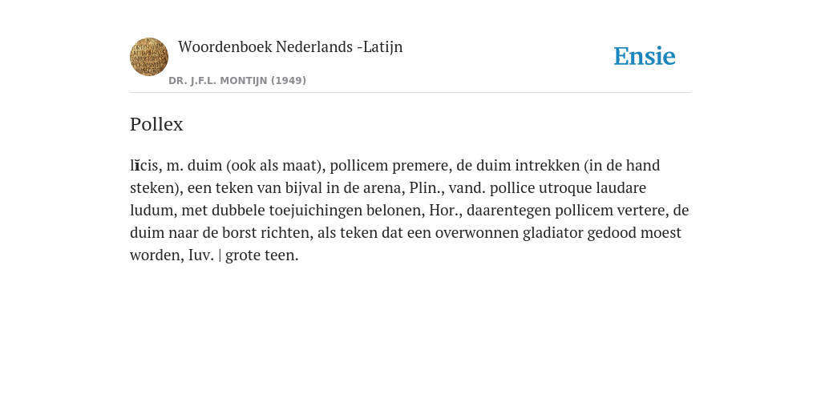Screen dimensions: 821x410
Task: Click the Iuv. source abbreviation
Action: click(x=201, y=255)
